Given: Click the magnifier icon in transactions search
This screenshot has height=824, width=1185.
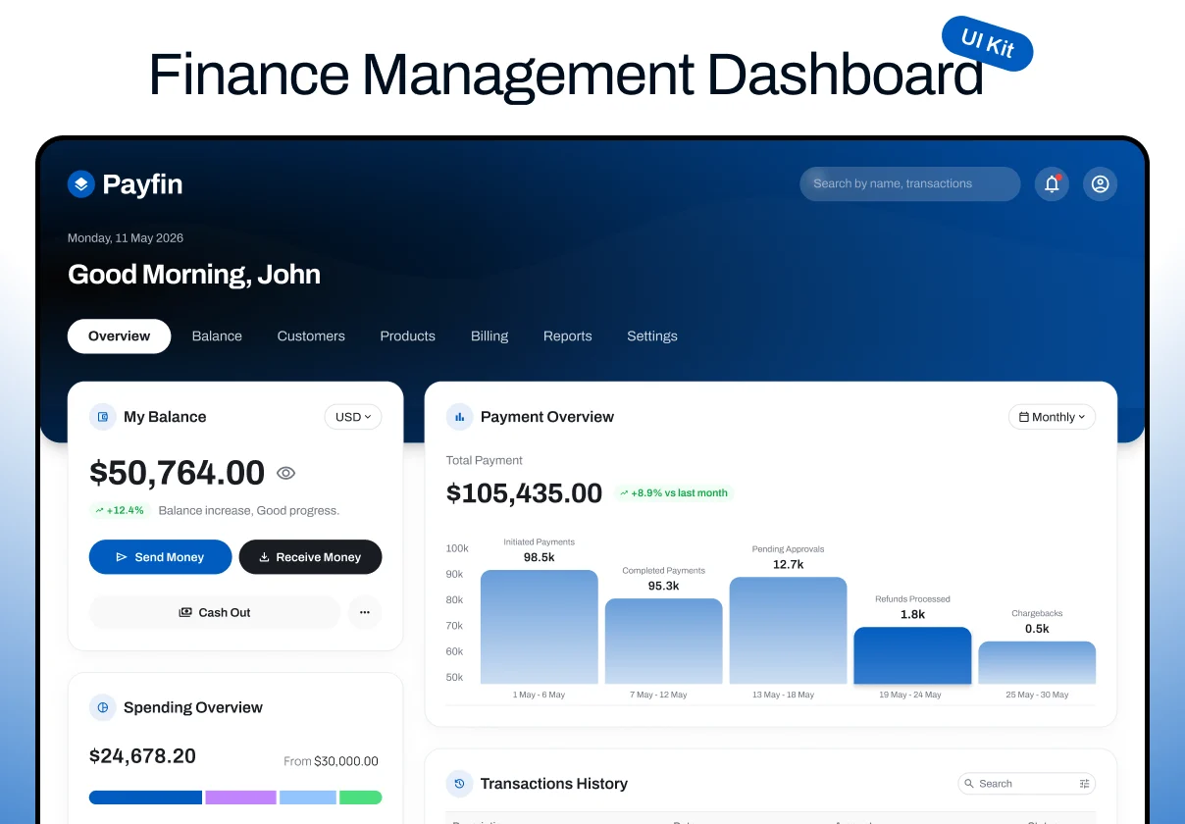Looking at the screenshot, I should coord(970,784).
